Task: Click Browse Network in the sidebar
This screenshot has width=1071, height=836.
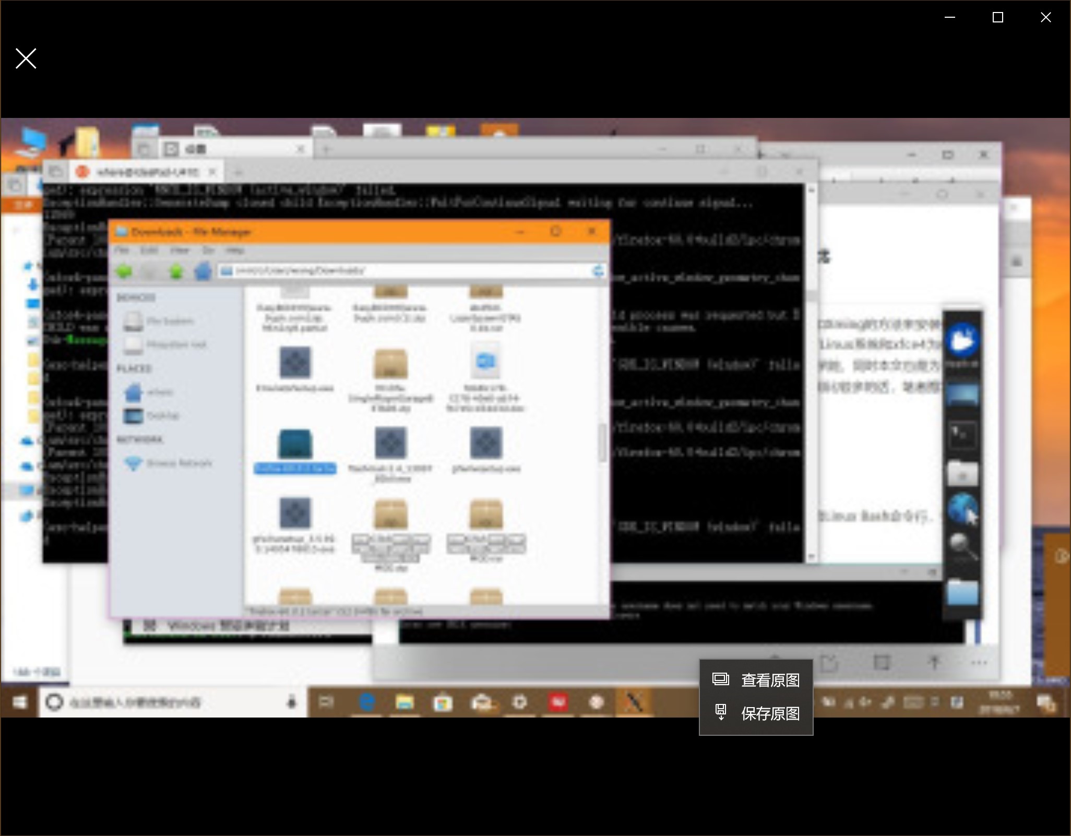Action: [x=179, y=463]
